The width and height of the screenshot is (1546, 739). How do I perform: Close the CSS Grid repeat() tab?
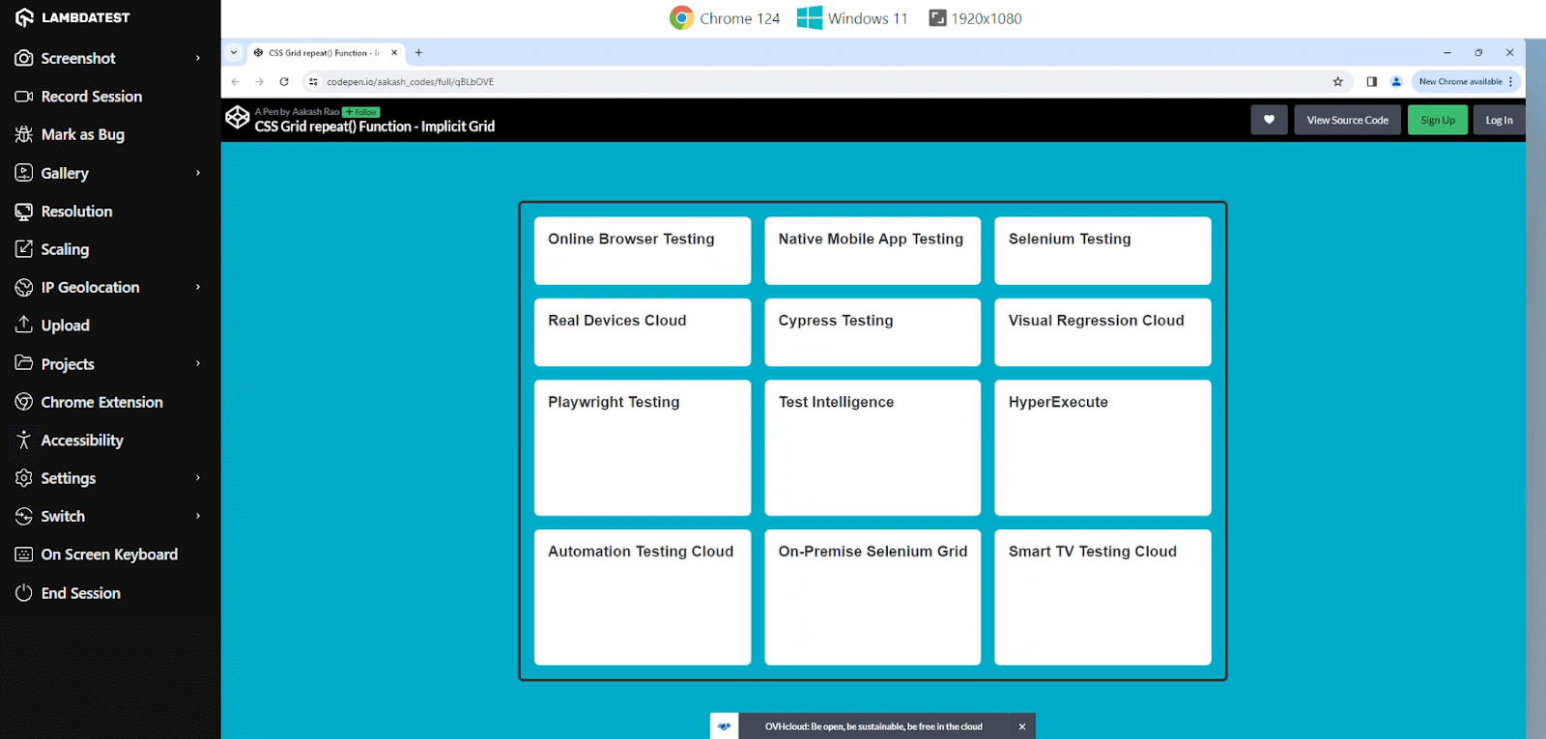[x=394, y=53]
